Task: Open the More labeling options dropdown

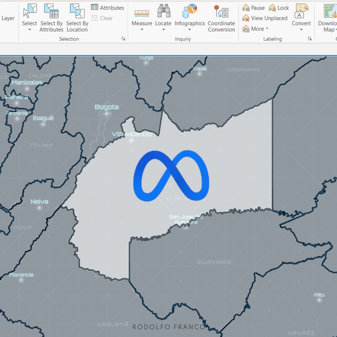Action: (x=255, y=29)
